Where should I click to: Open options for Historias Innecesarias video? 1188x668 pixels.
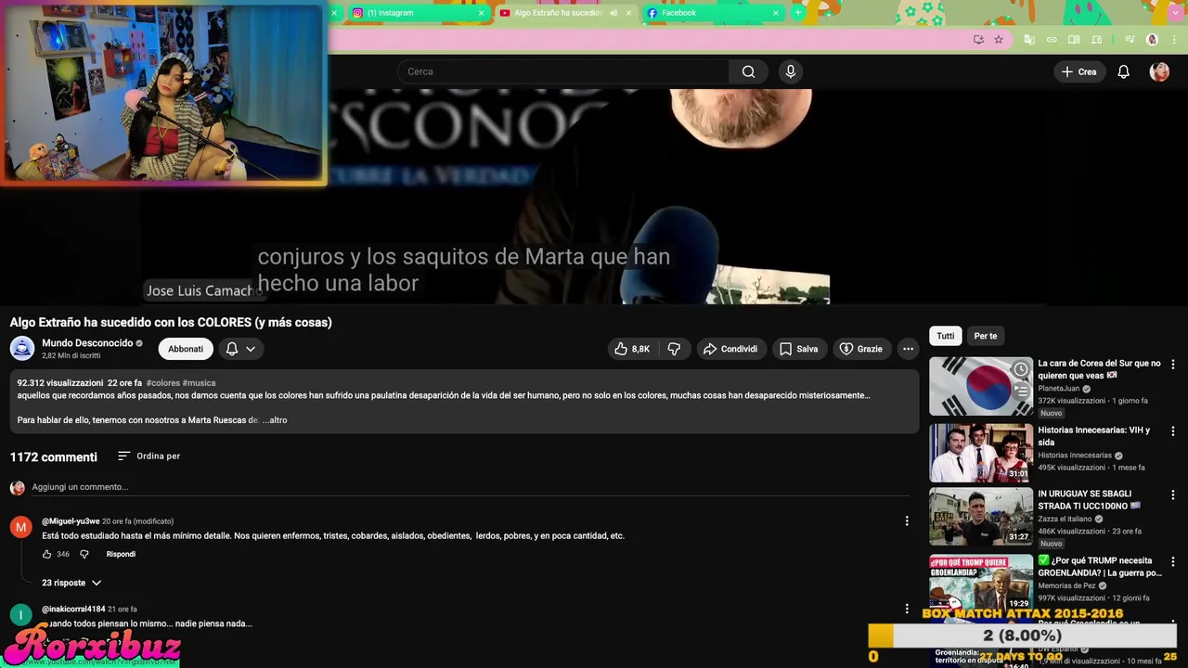click(1172, 431)
